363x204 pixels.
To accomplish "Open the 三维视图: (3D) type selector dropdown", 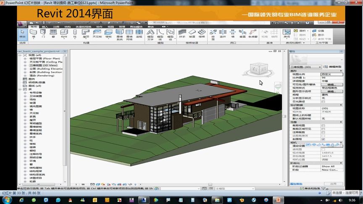I will pos(305,67).
